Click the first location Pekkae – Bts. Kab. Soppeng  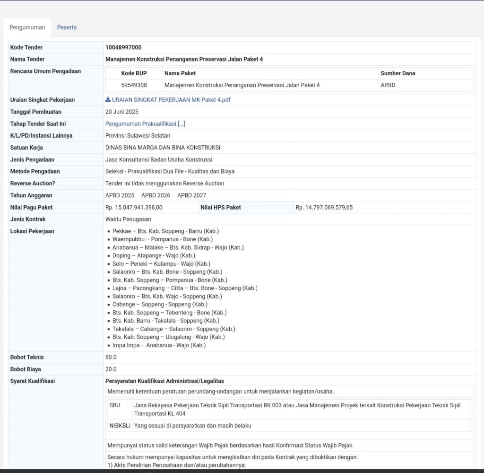click(165, 231)
